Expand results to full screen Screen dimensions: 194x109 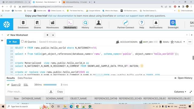click(x=191, y=92)
